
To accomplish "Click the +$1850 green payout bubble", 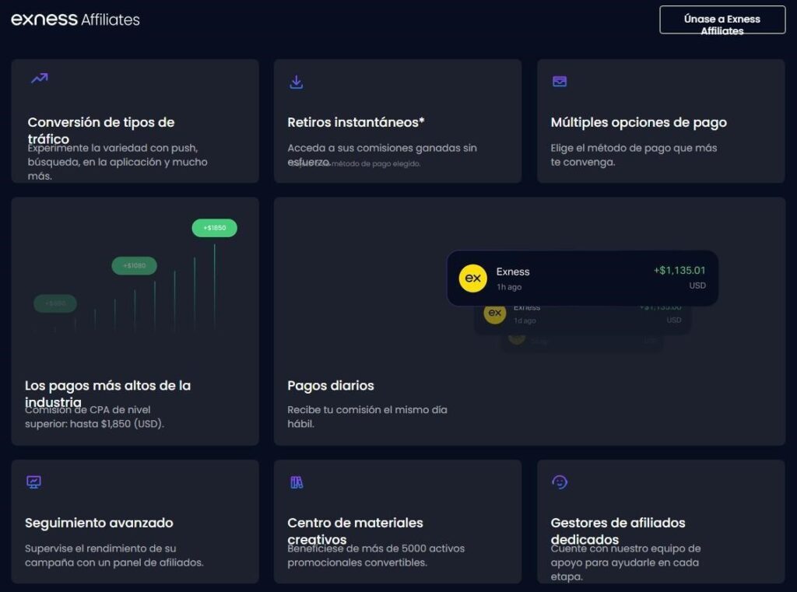I will coord(214,228).
